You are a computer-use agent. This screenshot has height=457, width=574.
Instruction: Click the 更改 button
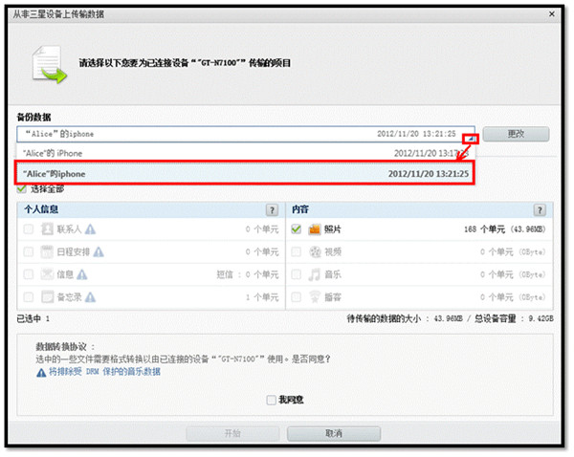point(516,134)
